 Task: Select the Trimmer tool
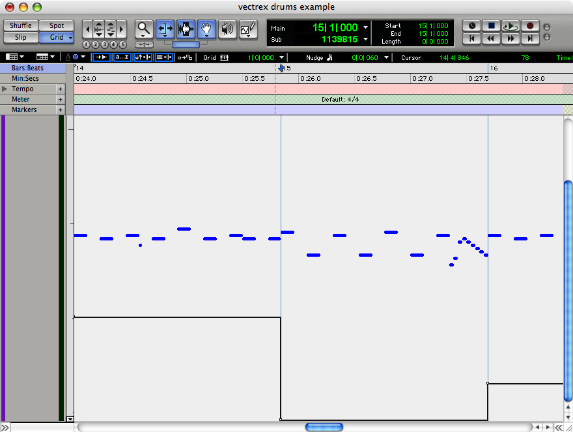pyautogui.click(x=165, y=29)
